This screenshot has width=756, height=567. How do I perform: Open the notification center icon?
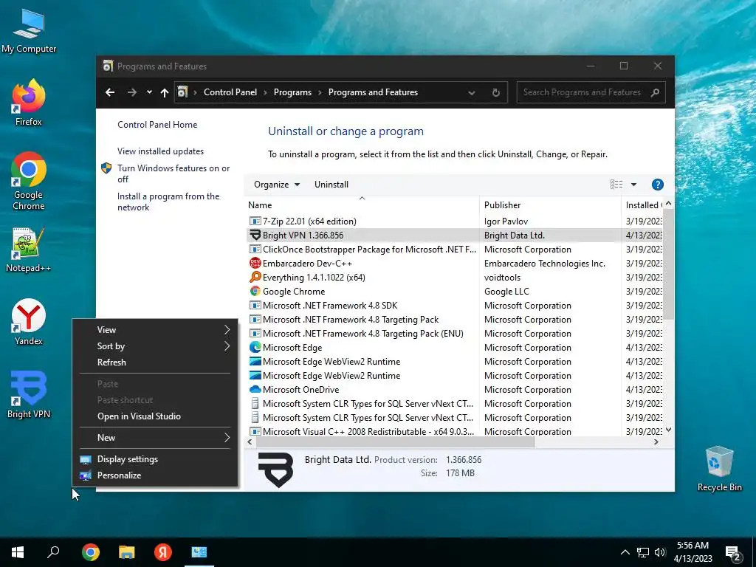click(x=734, y=554)
